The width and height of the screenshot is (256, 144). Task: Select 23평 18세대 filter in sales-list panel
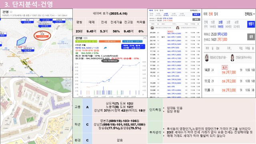tap(166, 14)
